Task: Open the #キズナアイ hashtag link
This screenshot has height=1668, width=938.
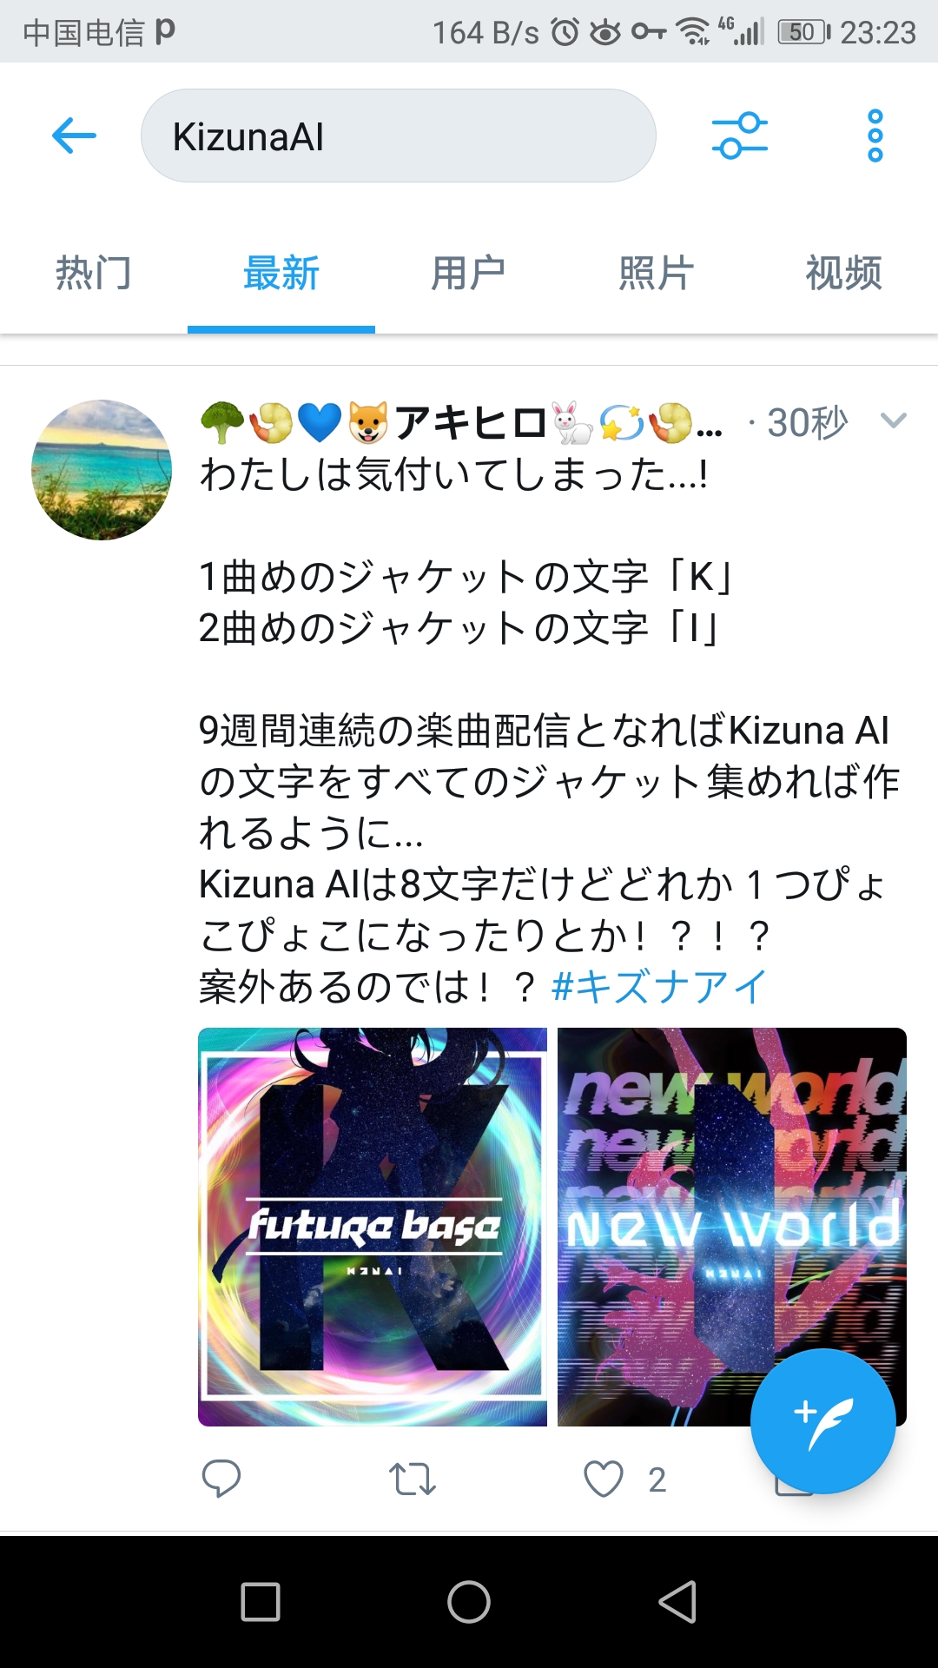Action: click(659, 987)
